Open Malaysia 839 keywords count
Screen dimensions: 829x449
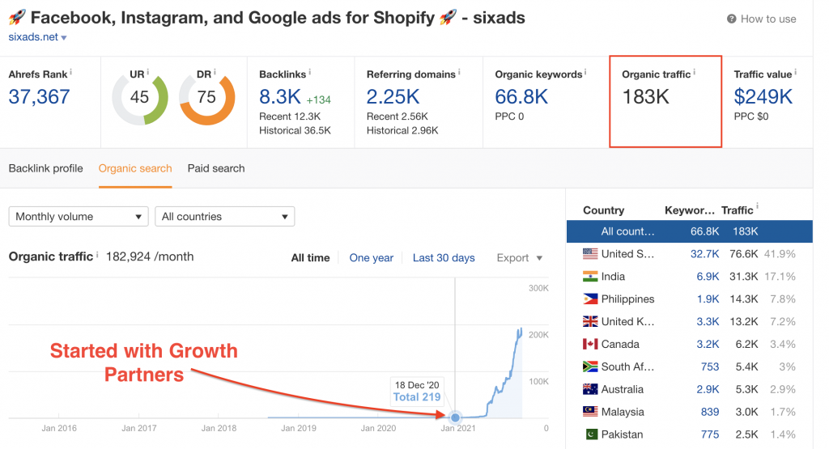pyautogui.click(x=709, y=412)
